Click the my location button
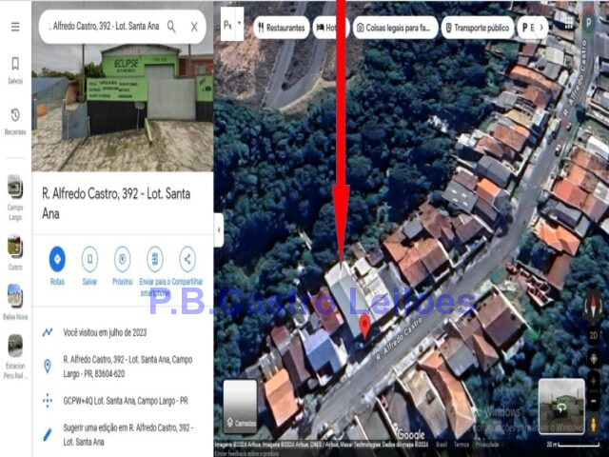The image size is (609, 457). tap(594, 358)
